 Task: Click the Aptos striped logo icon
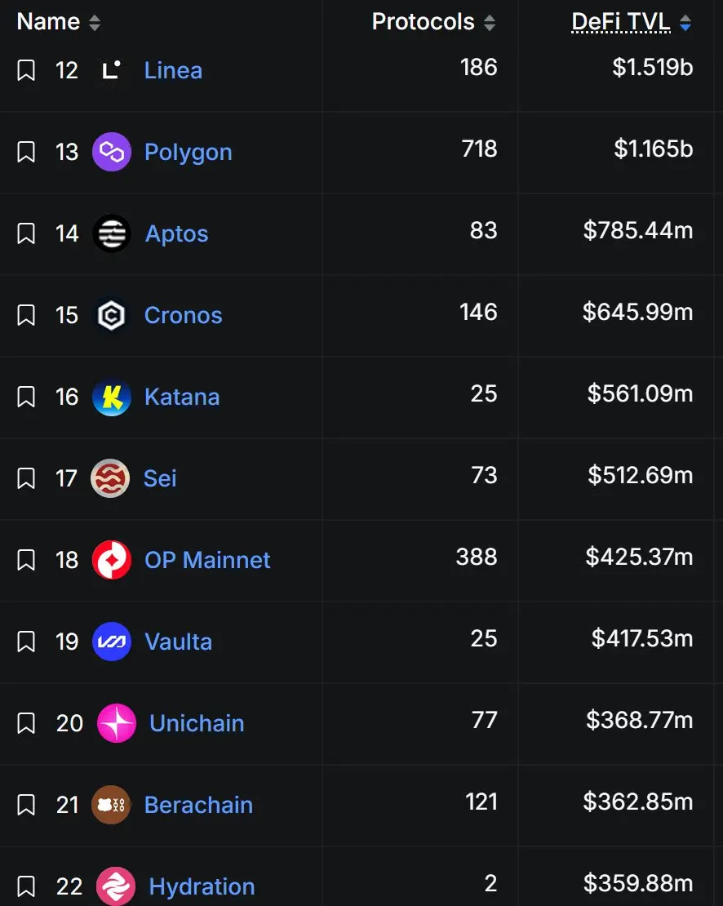click(112, 233)
